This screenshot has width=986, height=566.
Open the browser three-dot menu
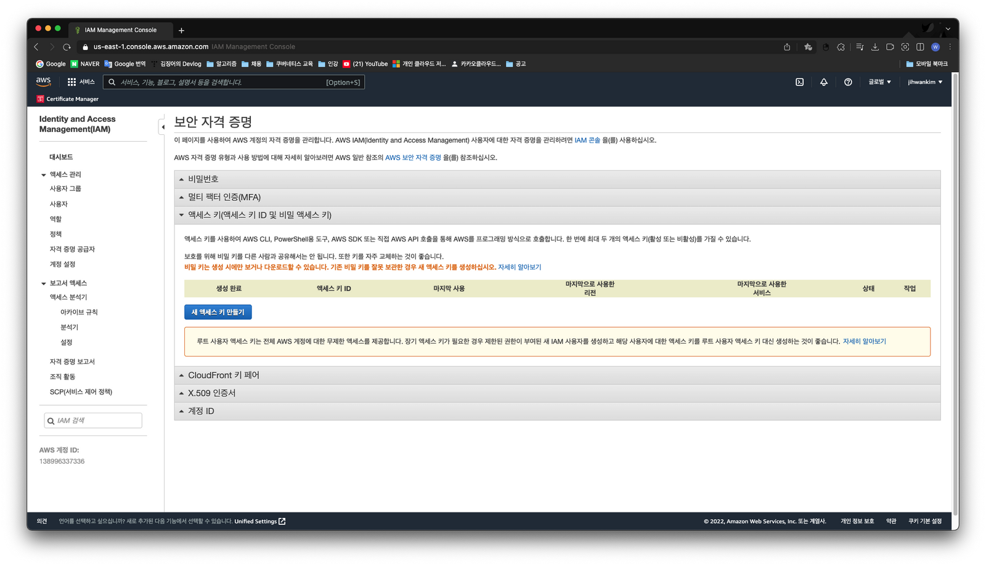950,47
